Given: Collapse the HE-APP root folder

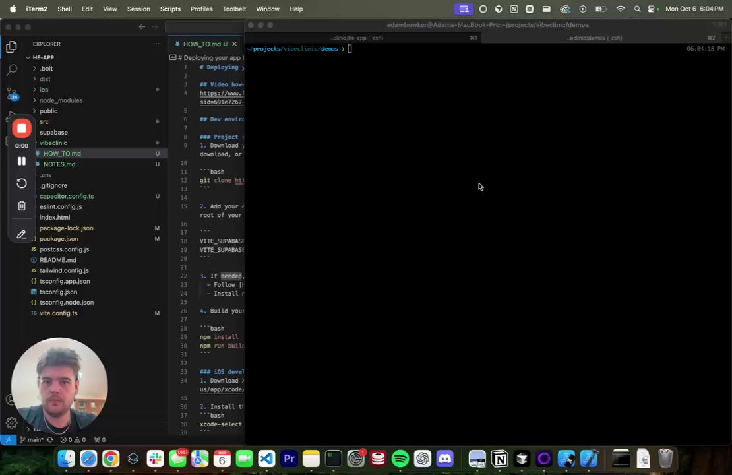Looking at the screenshot, I should [43, 57].
